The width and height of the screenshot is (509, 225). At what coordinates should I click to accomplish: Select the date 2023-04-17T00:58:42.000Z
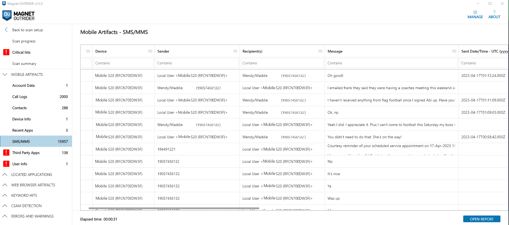coord(483,137)
